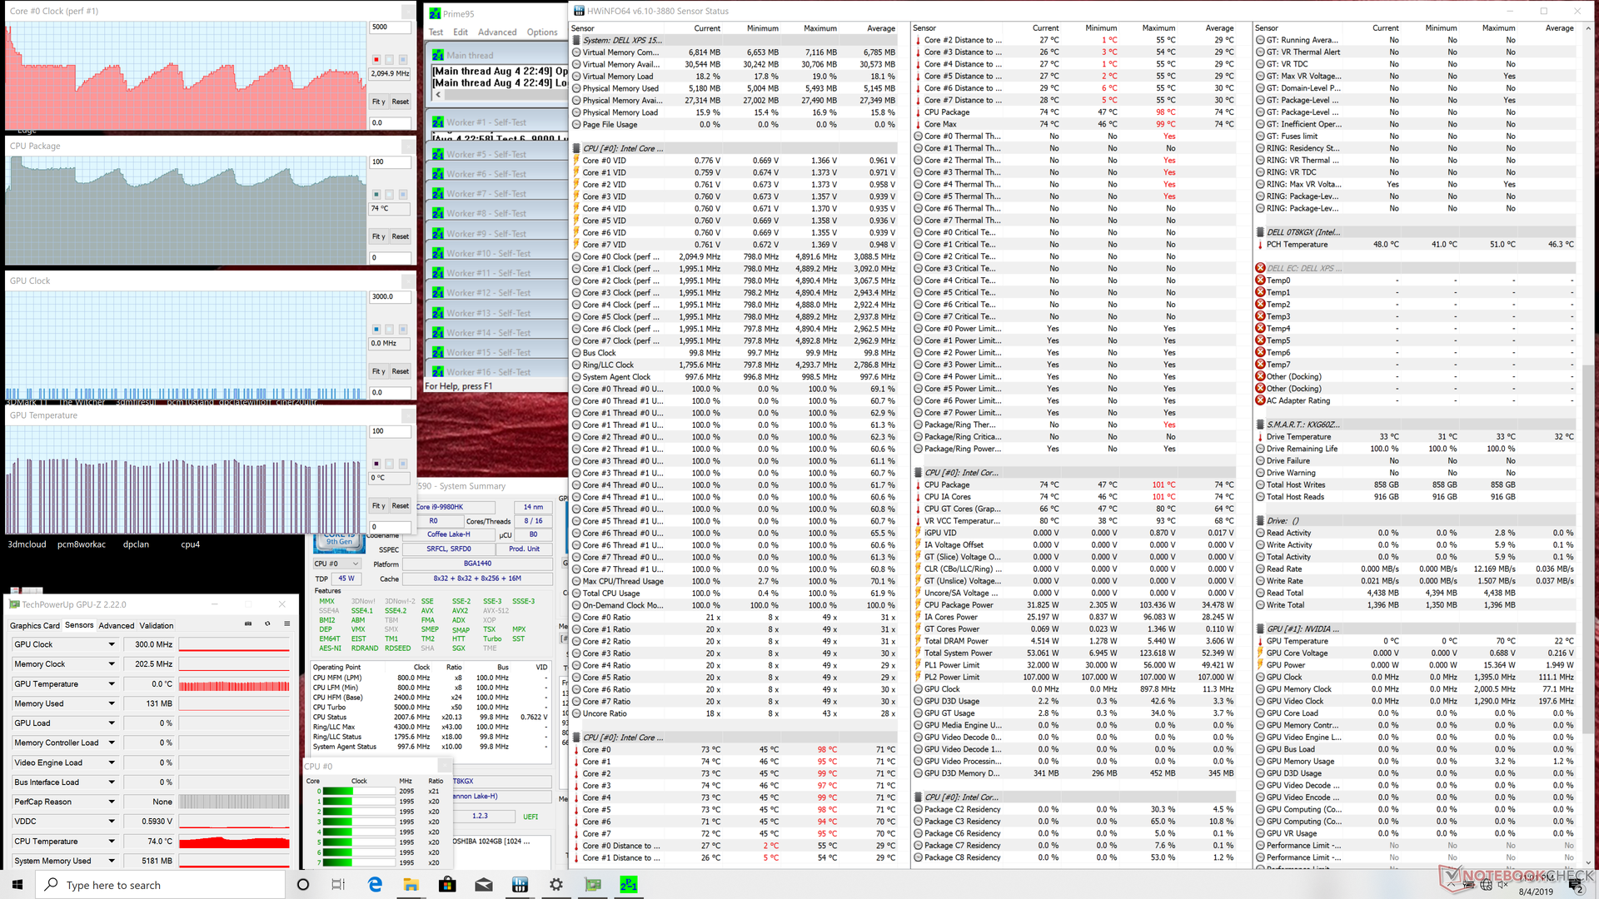Image resolution: width=1599 pixels, height=899 pixels.
Task: Open the CPU #0 selector in System Summary
Action: 336,564
